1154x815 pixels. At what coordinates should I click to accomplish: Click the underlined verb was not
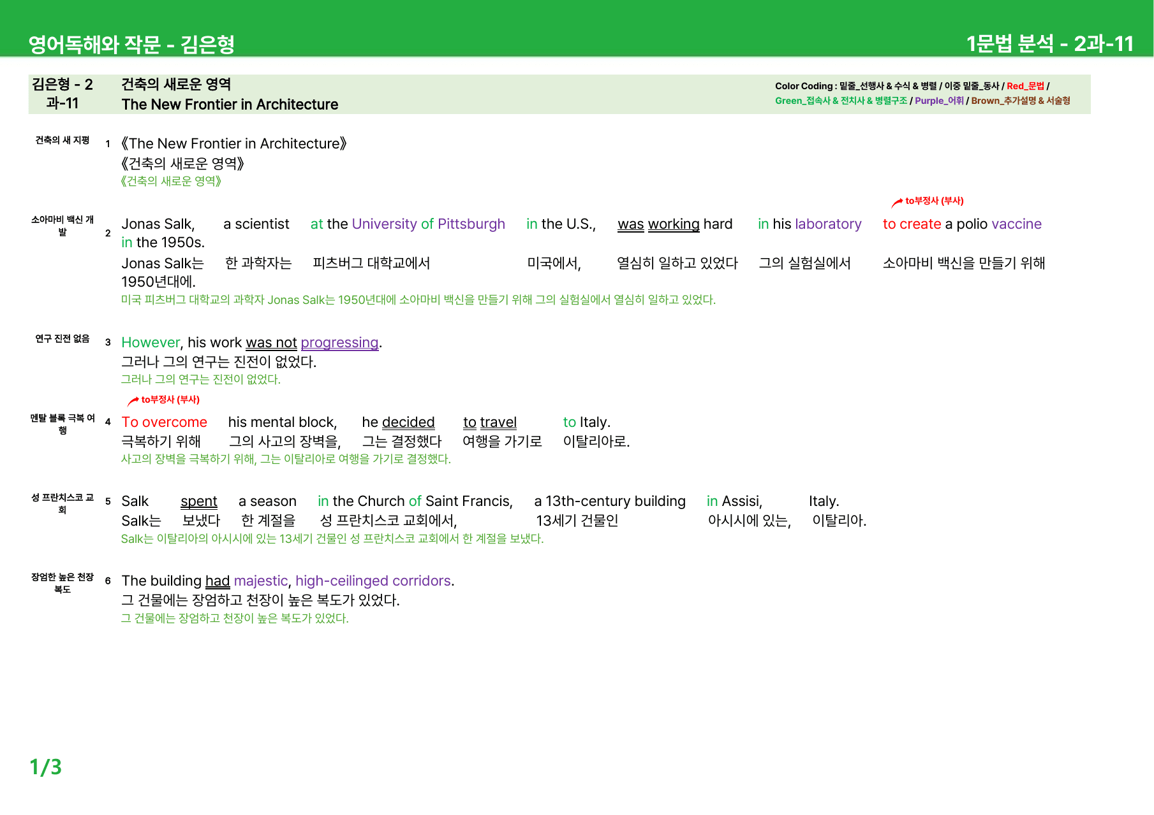point(271,343)
